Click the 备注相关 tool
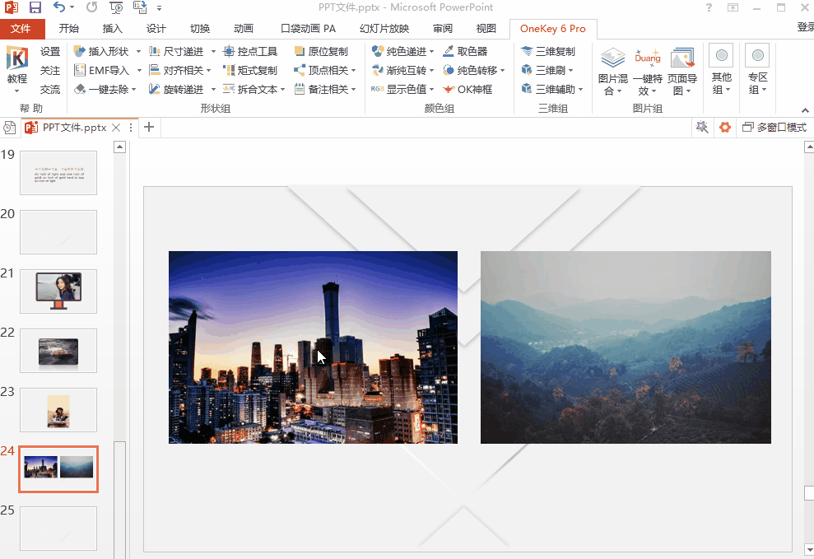The width and height of the screenshot is (814, 559). click(x=324, y=89)
